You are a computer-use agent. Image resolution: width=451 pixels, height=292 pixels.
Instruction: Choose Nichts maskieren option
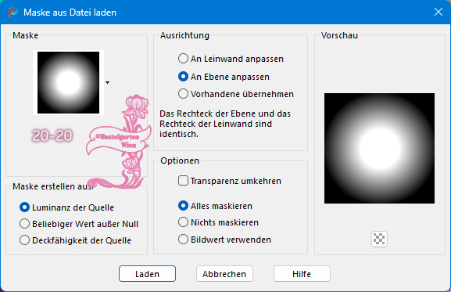pos(218,222)
